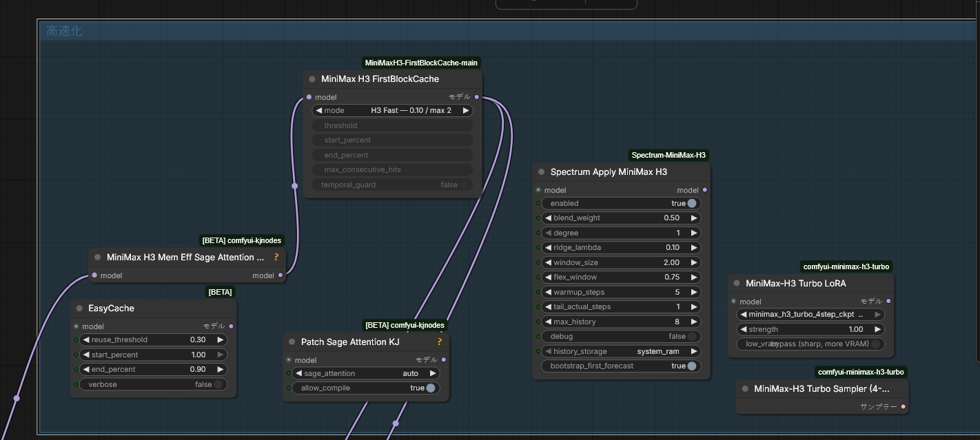Click [BETA] comfyui-kjnodes badge above Patch Sage
Viewport: 980px width, 440px height.
click(405, 325)
